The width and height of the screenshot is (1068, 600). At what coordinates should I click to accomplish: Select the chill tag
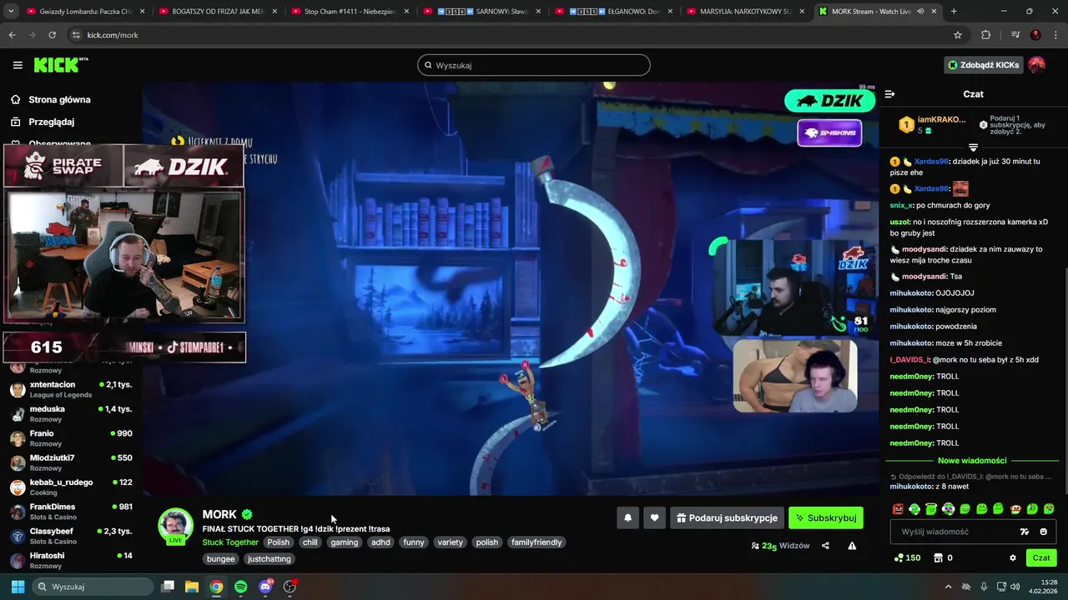click(310, 542)
